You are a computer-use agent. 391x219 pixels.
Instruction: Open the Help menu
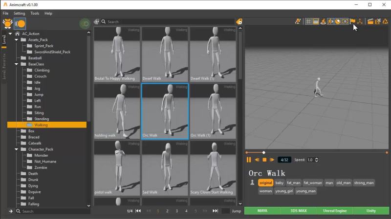click(x=48, y=13)
